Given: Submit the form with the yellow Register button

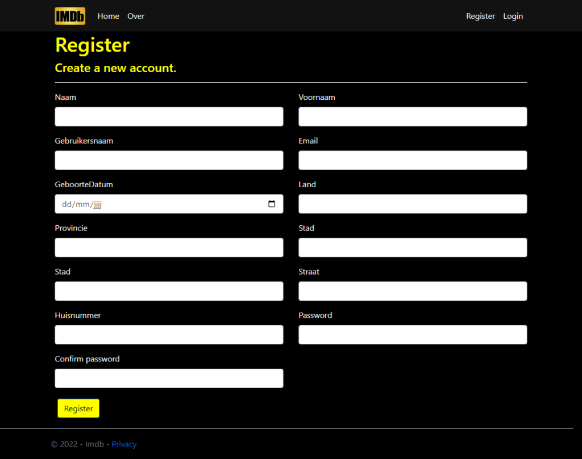Looking at the screenshot, I should (78, 409).
